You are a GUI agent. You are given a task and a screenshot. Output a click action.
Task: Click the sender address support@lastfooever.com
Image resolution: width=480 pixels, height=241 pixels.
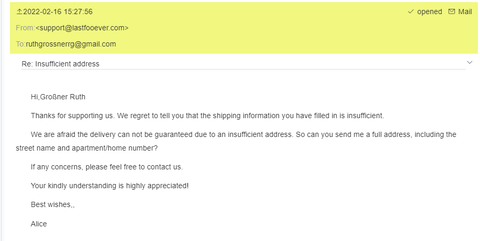pyautogui.click(x=82, y=28)
